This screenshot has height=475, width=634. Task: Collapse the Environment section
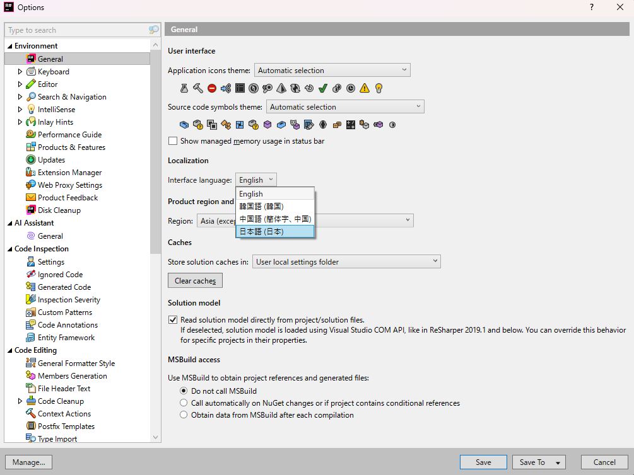tap(9, 46)
